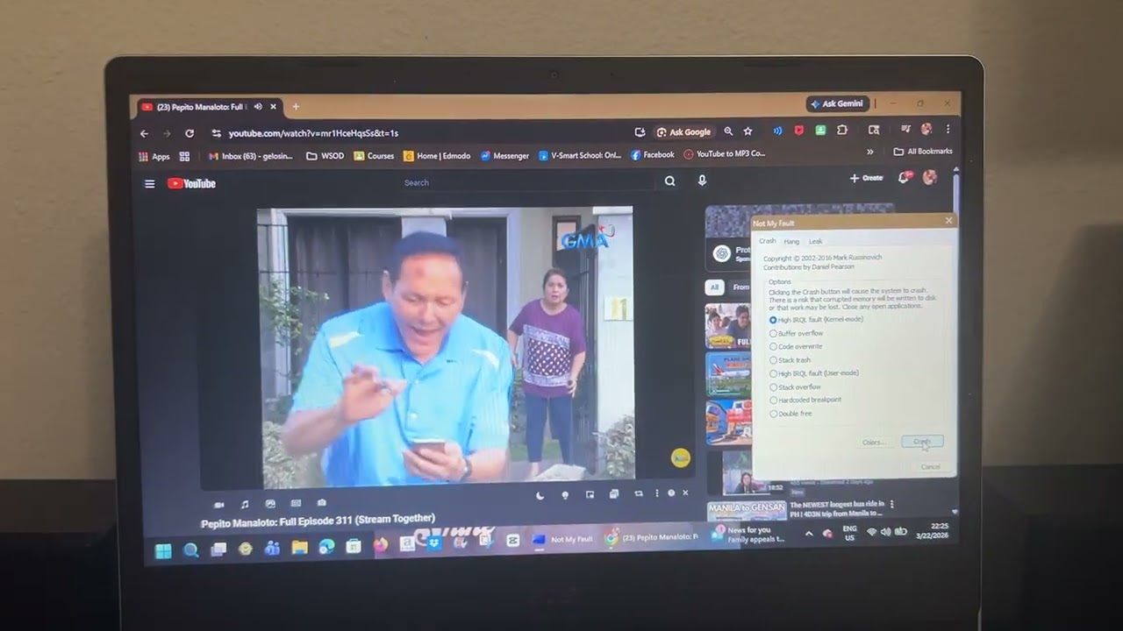Open first suggested video thumbnail
Image resolution: width=1123 pixels, height=631 pixels.
tap(728, 326)
